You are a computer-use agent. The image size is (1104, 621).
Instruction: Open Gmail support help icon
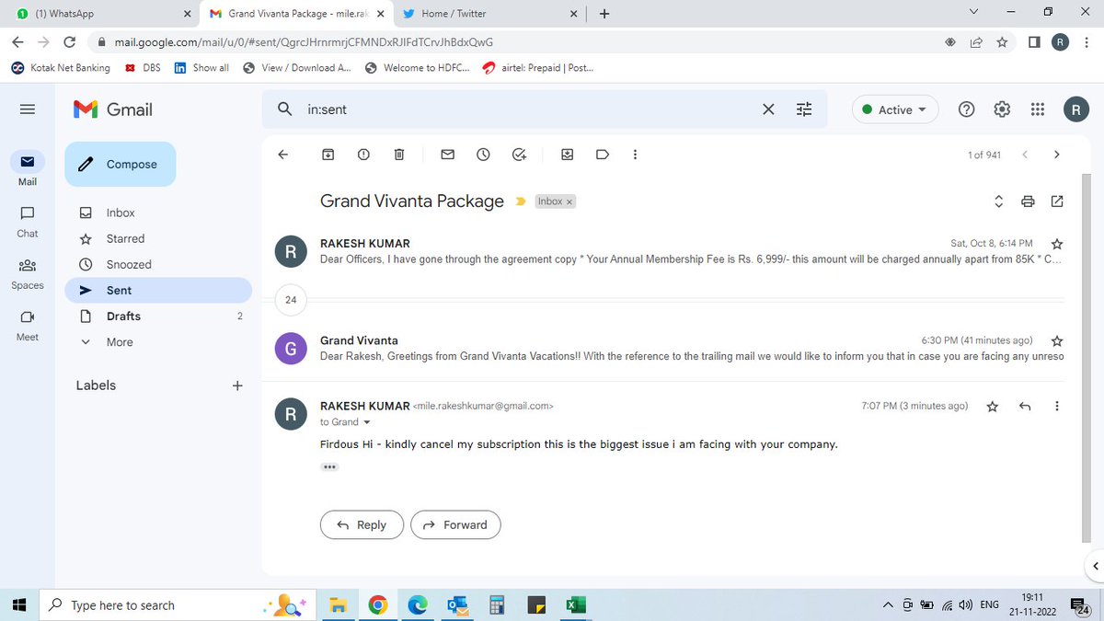tap(966, 109)
